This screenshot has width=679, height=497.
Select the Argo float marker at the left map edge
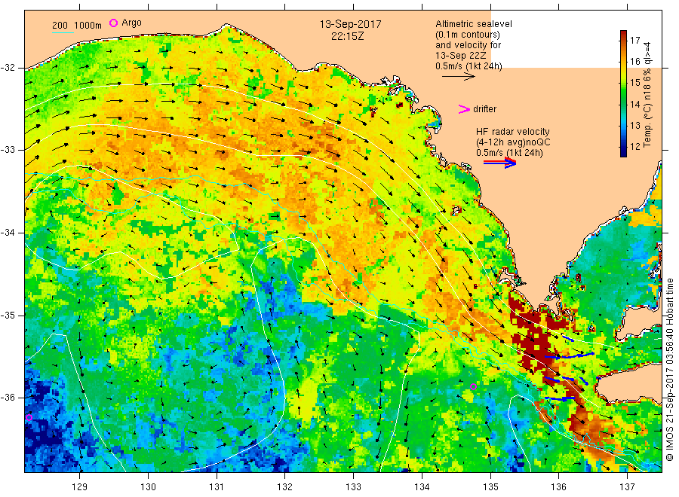pos(29,417)
